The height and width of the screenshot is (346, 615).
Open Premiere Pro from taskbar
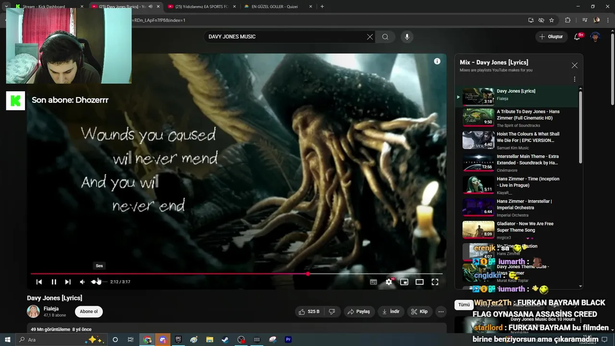click(x=288, y=340)
